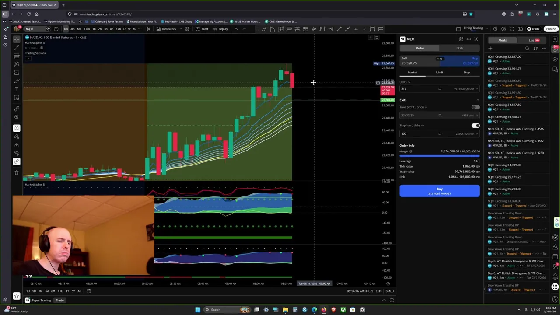This screenshot has width=560, height=315.
Task: Open the favorites star toolbar button
Action: (17, 296)
